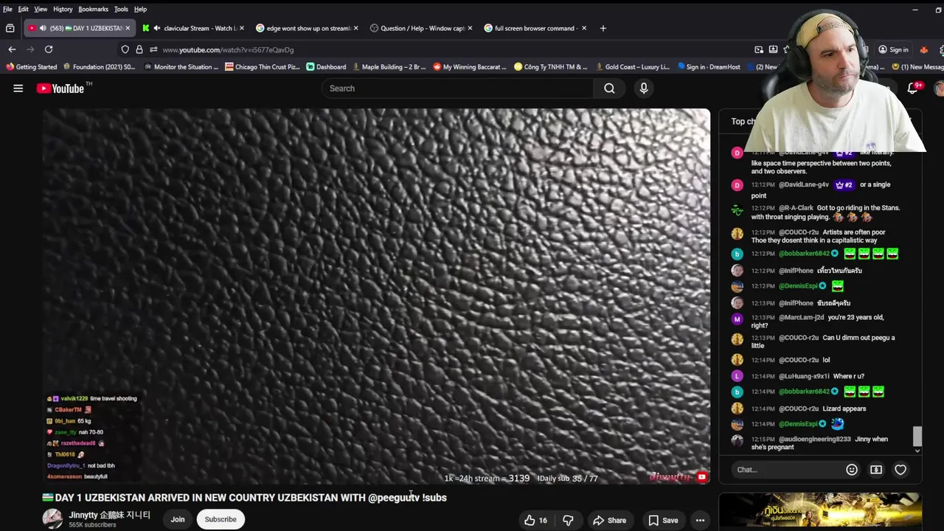The width and height of the screenshot is (944, 531).
Task: Click @bobbarker6842 username at 12:14PM
Action: (x=805, y=392)
